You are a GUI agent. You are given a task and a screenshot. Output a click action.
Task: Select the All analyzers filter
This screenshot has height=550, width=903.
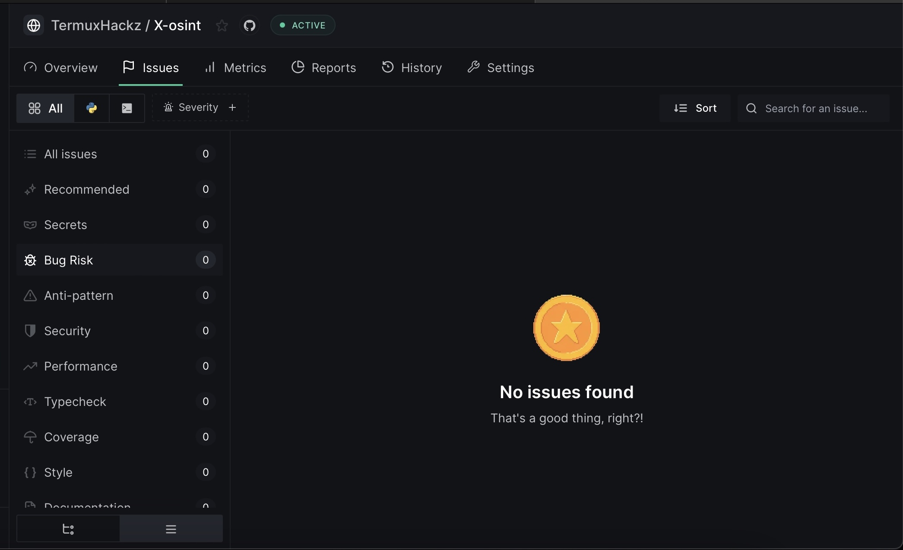click(46, 108)
